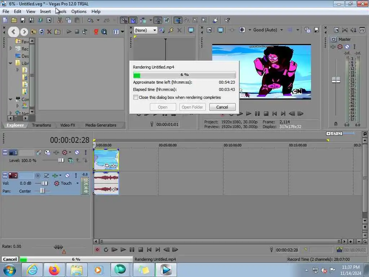Click the Open folder icon in toolbar
This screenshot has height=277, width=369.
14,20
